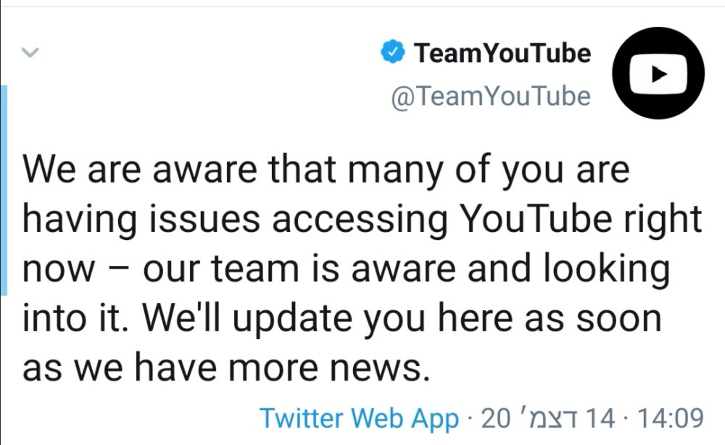Click the play triangle inside the avatar
Screen dimensions: 725x445
(659, 74)
